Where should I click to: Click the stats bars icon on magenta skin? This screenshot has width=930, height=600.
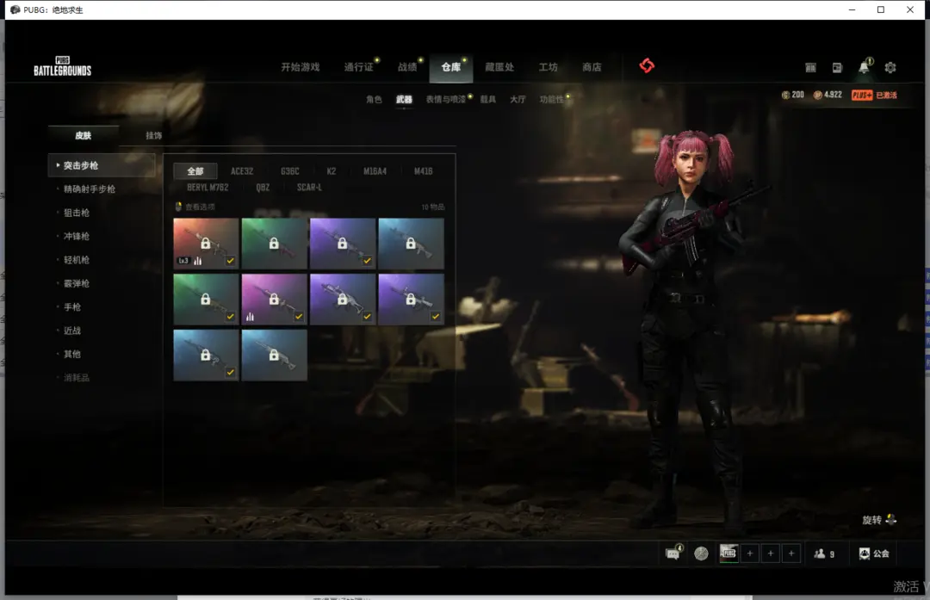click(250, 317)
